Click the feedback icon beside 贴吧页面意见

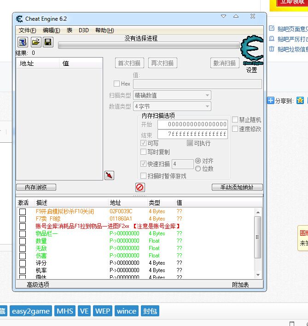pos(272,28)
